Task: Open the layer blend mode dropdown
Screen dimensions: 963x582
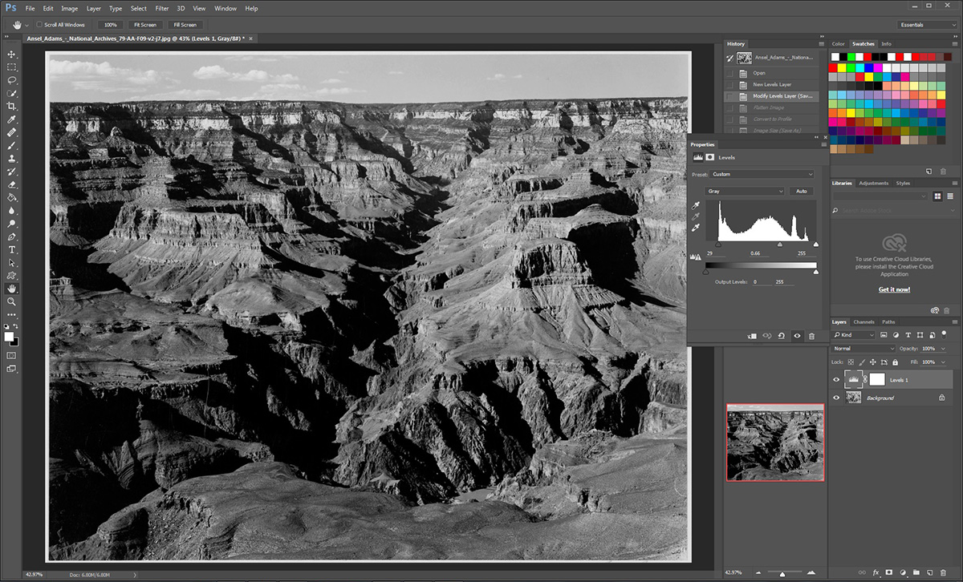Action: pyautogui.click(x=863, y=349)
